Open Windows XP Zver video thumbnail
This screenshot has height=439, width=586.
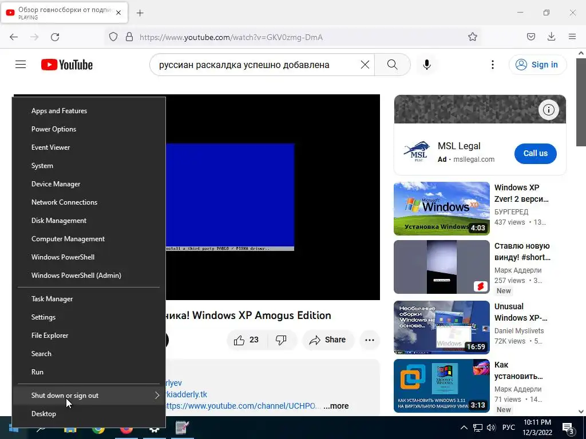[442, 209]
